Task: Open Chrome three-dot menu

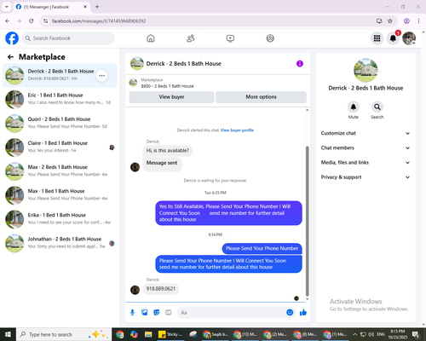Action: coord(418,21)
